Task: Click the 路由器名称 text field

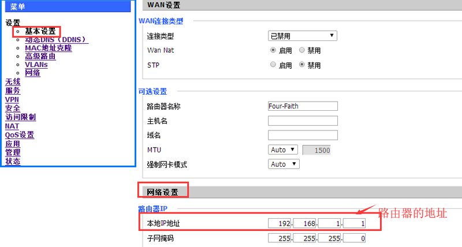Action: click(x=303, y=106)
